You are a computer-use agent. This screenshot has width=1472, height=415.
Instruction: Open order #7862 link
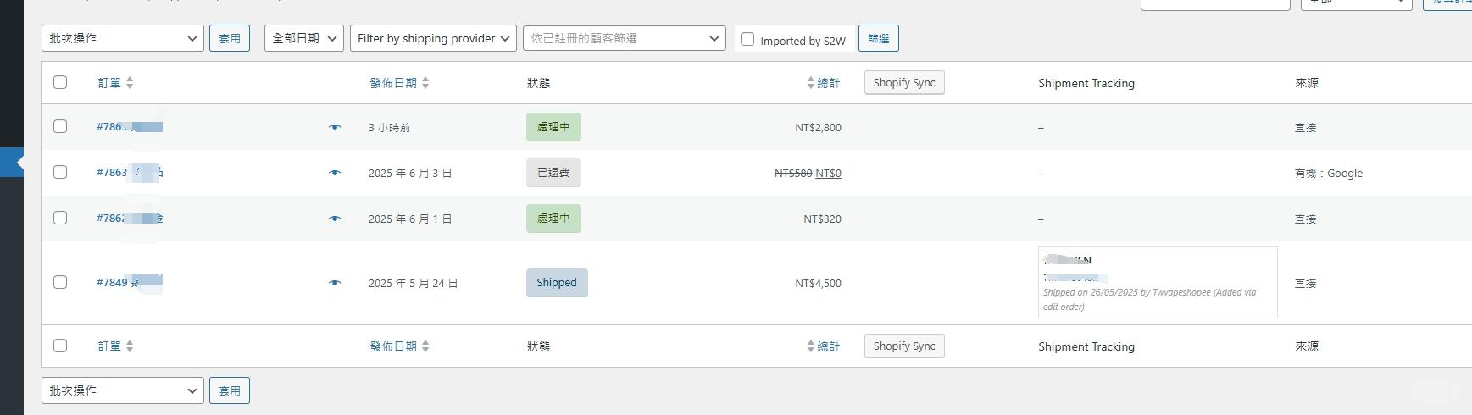pyautogui.click(x=130, y=219)
